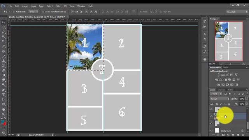The image size is (249, 140).
Task: Toggle visibility of the topmost layer
Action: click(211, 109)
